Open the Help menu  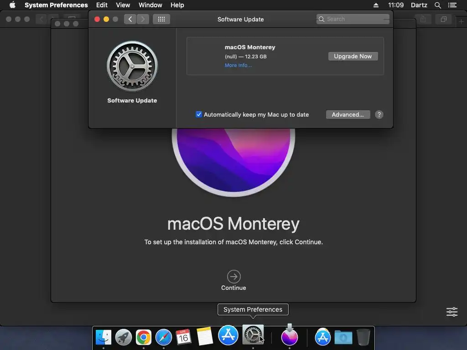click(177, 5)
